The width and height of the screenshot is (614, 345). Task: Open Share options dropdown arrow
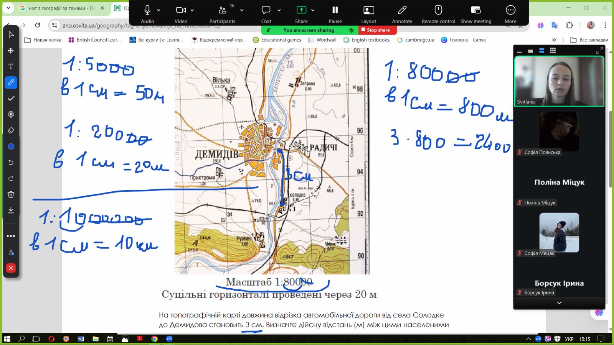click(313, 10)
